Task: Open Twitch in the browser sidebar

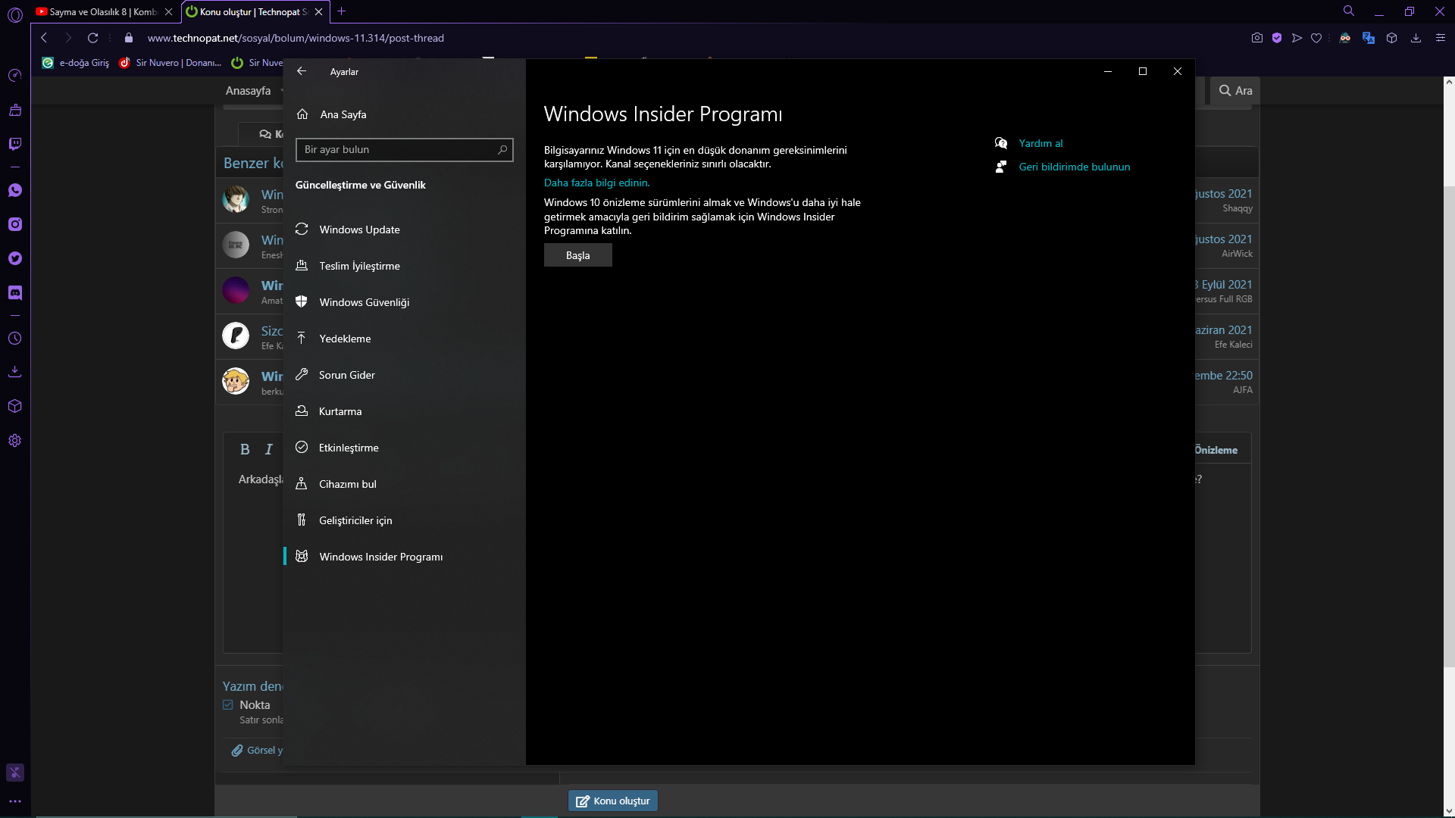Action: (14, 144)
